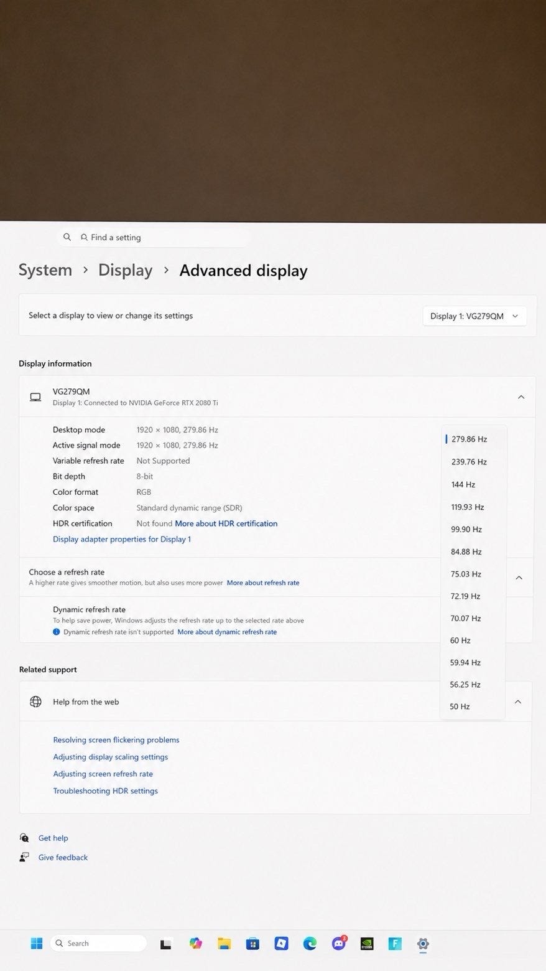546x971 pixels.
Task: Click in the taskbar Search box
Action: (98, 943)
